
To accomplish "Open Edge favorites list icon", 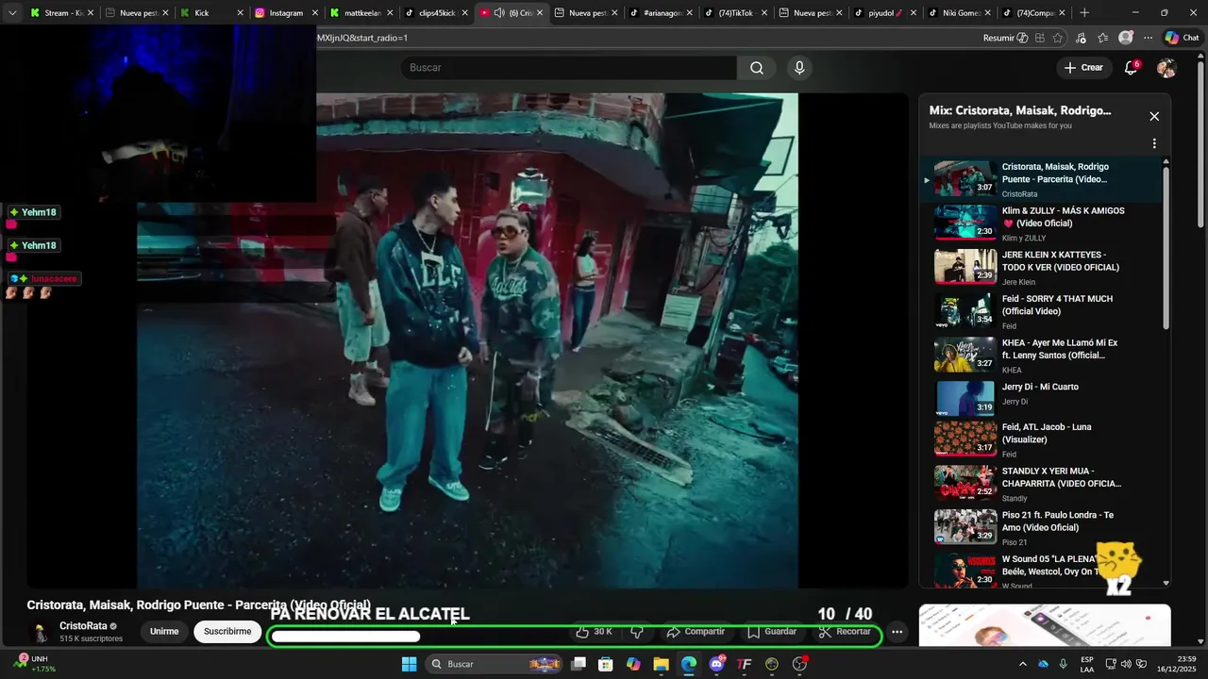I will coord(1102,38).
